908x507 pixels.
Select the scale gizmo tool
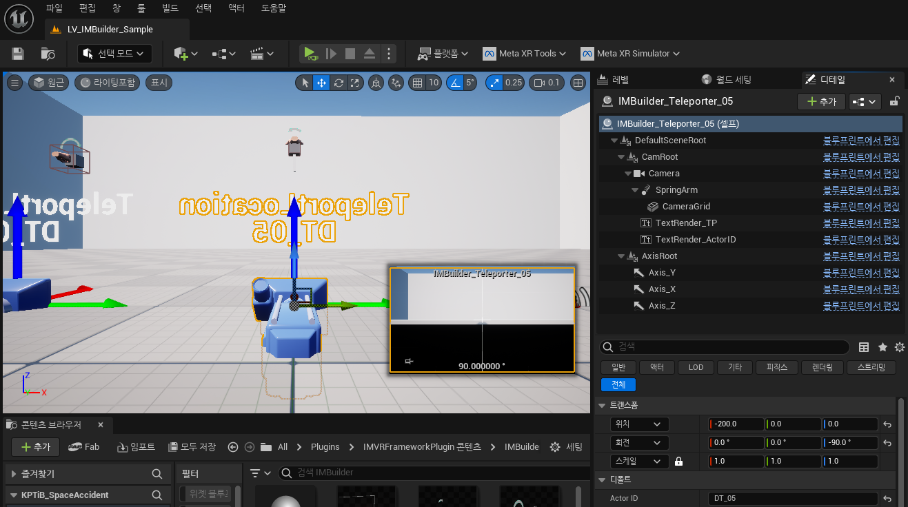(x=355, y=83)
